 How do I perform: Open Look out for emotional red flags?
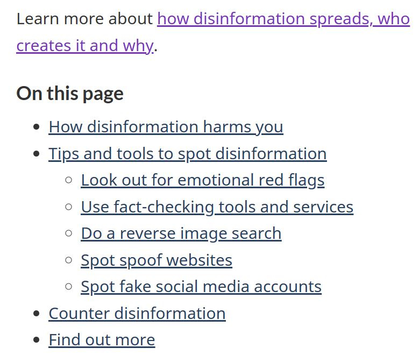(x=203, y=180)
